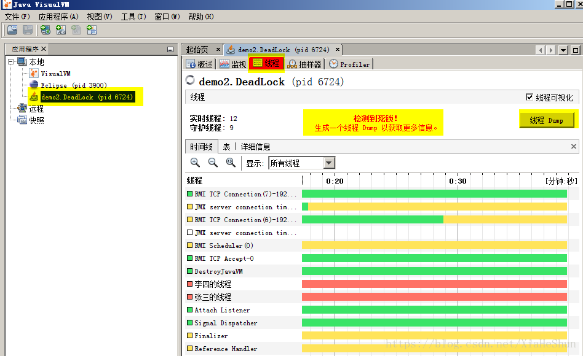
Task: Open the 帮助 menu
Action: [x=200, y=17]
